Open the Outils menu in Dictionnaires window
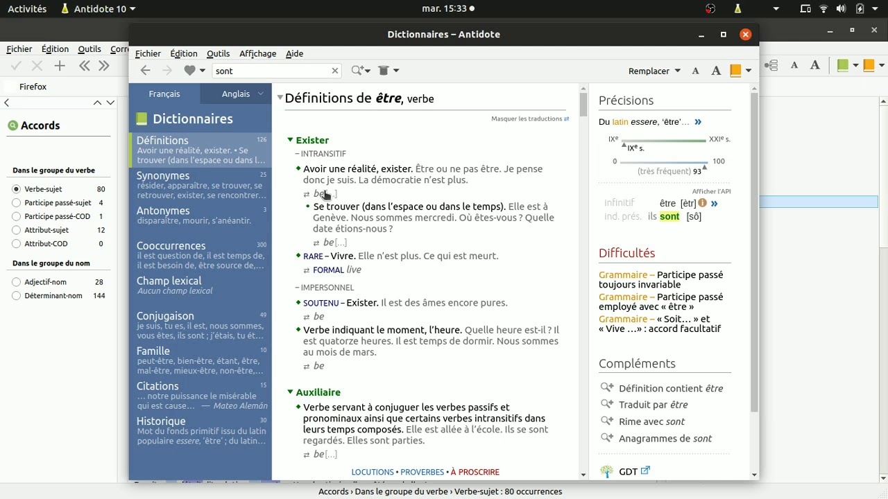 218,53
